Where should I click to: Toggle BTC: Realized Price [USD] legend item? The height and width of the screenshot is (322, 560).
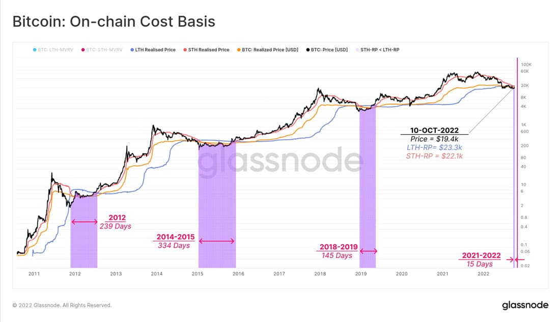tap(267, 50)
